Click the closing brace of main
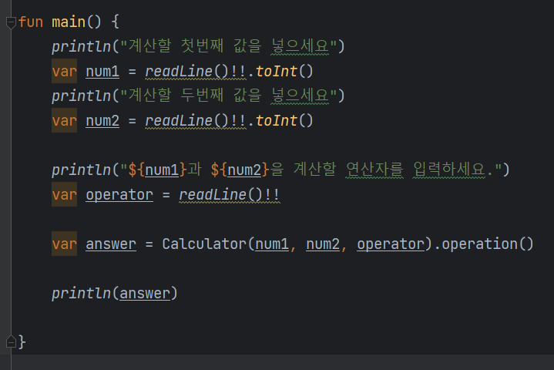The height and width of the screenshot is (370, 554). point(22,341)
